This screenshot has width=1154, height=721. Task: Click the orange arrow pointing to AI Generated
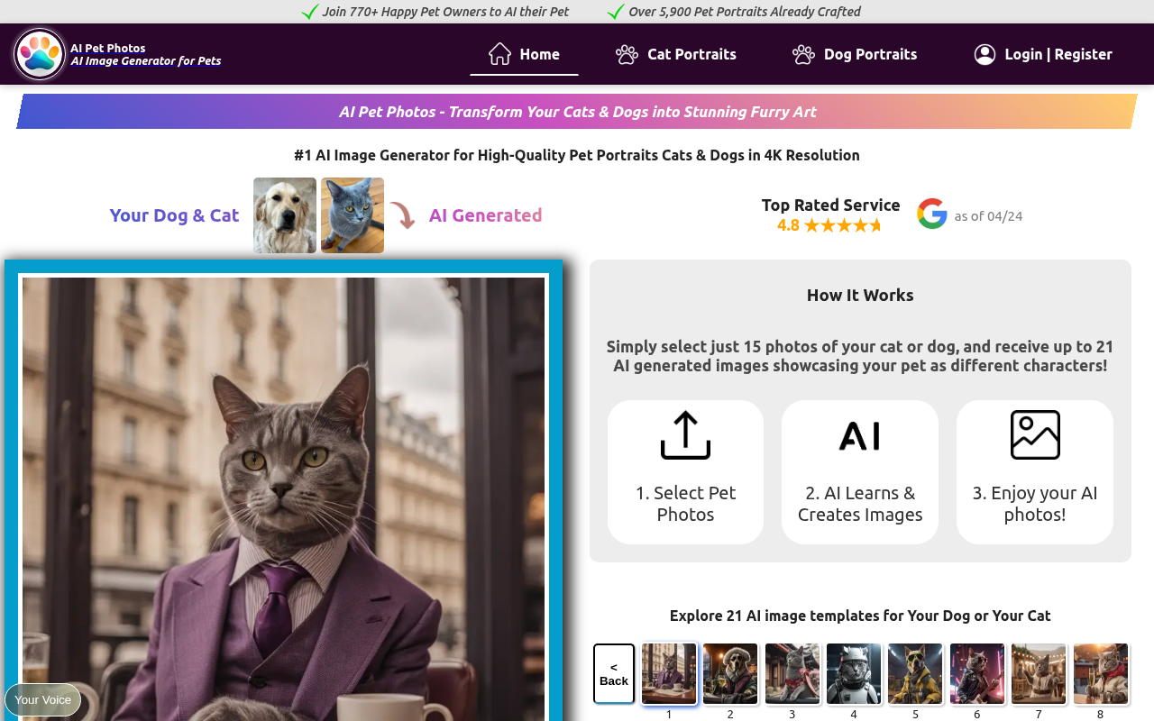coord(402,215)
